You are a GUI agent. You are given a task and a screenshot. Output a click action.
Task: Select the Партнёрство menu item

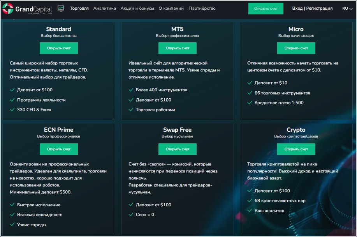coord(202,9)
